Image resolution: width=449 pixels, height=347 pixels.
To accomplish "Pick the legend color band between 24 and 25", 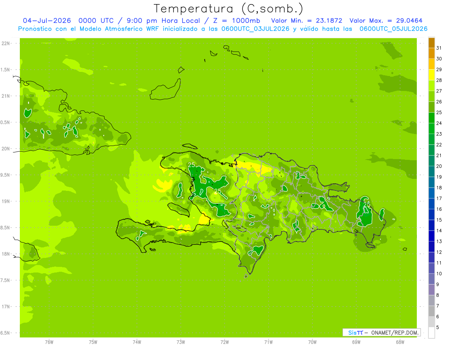I will click(431, 118).
